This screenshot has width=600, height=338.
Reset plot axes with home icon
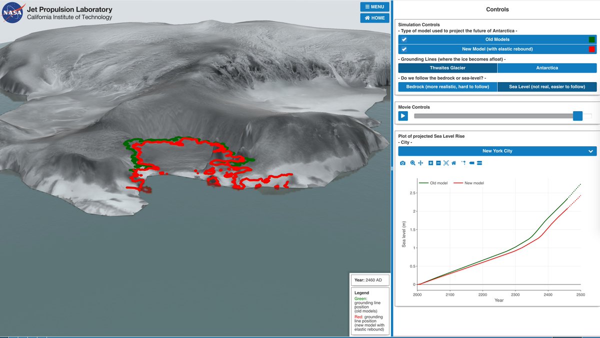click(x=453, y=163)
